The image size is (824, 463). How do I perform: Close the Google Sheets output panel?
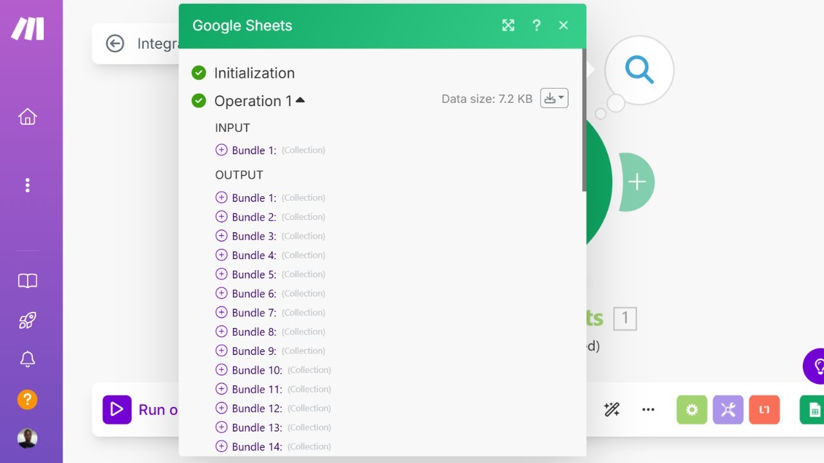pyautogui.click(x=563, y=25)
